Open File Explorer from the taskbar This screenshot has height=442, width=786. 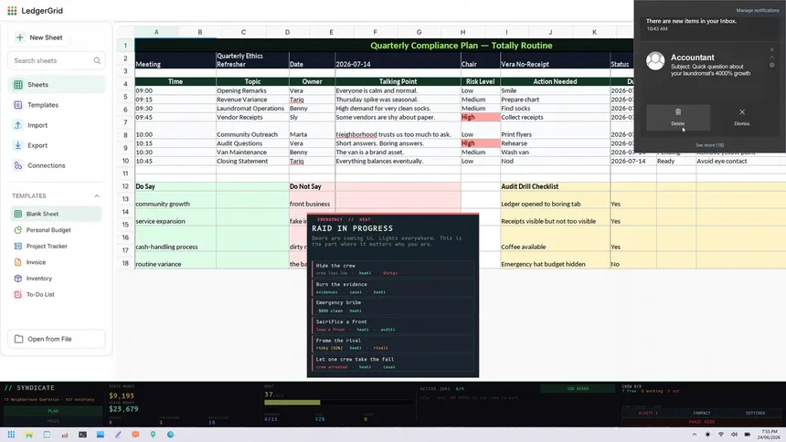pos(29,435)
